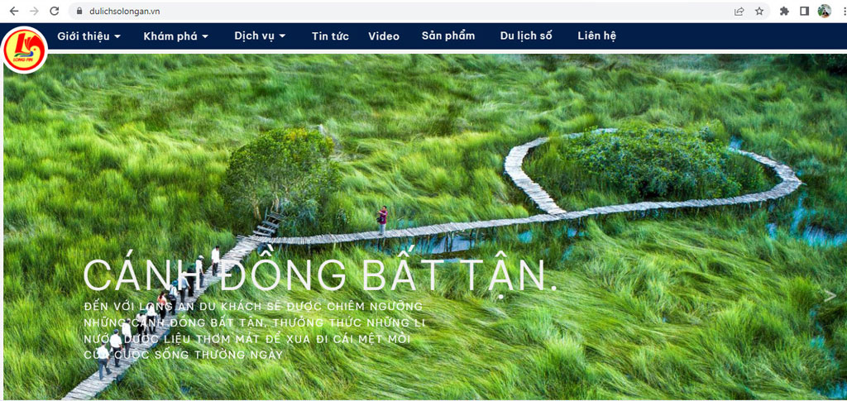Go to the Sản phẩm page

coord(448,36)
